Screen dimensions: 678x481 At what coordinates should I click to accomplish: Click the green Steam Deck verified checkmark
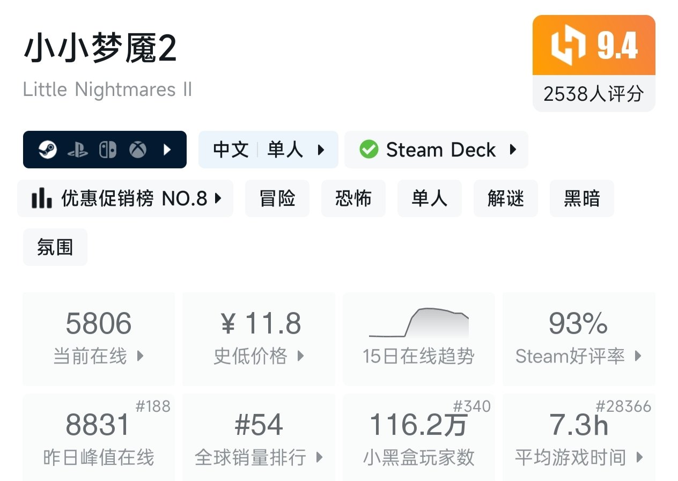[369, 150]
